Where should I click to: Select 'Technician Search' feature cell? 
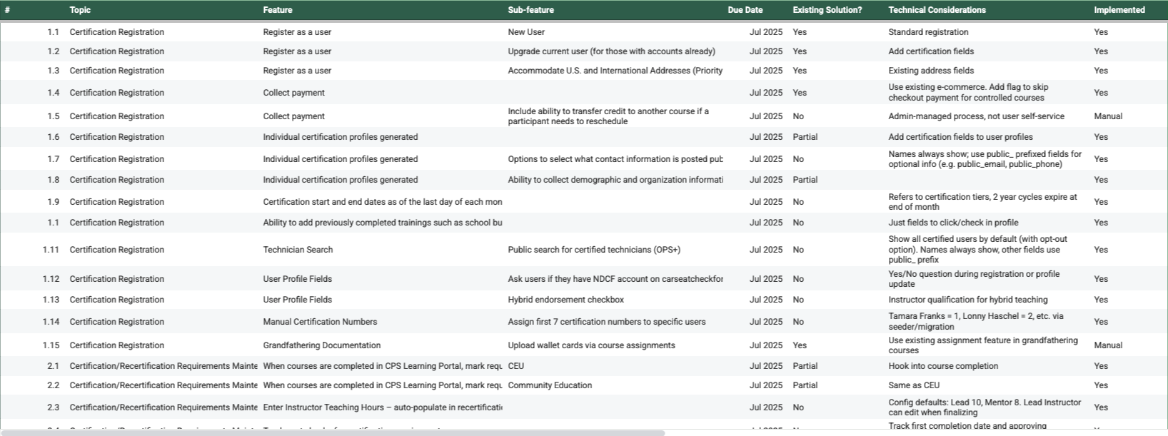[298, 250]
